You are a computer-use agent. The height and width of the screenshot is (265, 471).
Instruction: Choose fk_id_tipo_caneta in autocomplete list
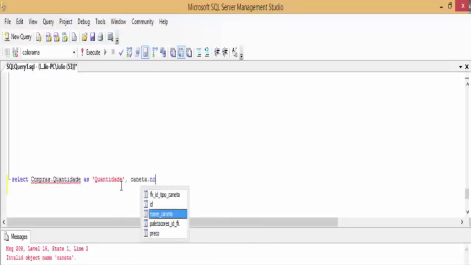[165, 195]
